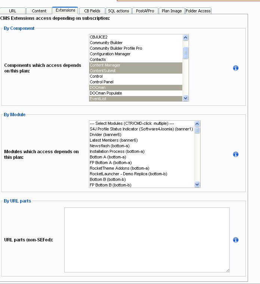Select RocketLauncher - Demo Replica module
This screenshot has height=284, width=260.
[142, 174]
